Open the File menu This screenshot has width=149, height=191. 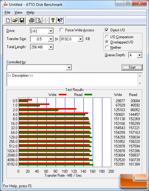click(x=7, y=12)
